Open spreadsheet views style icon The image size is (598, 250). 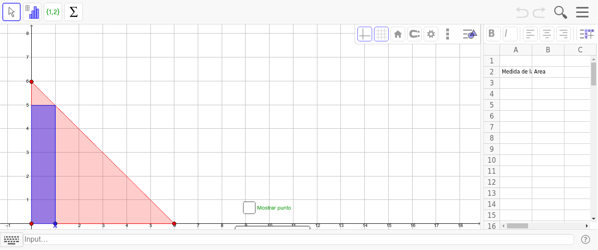tap(587, 34)
